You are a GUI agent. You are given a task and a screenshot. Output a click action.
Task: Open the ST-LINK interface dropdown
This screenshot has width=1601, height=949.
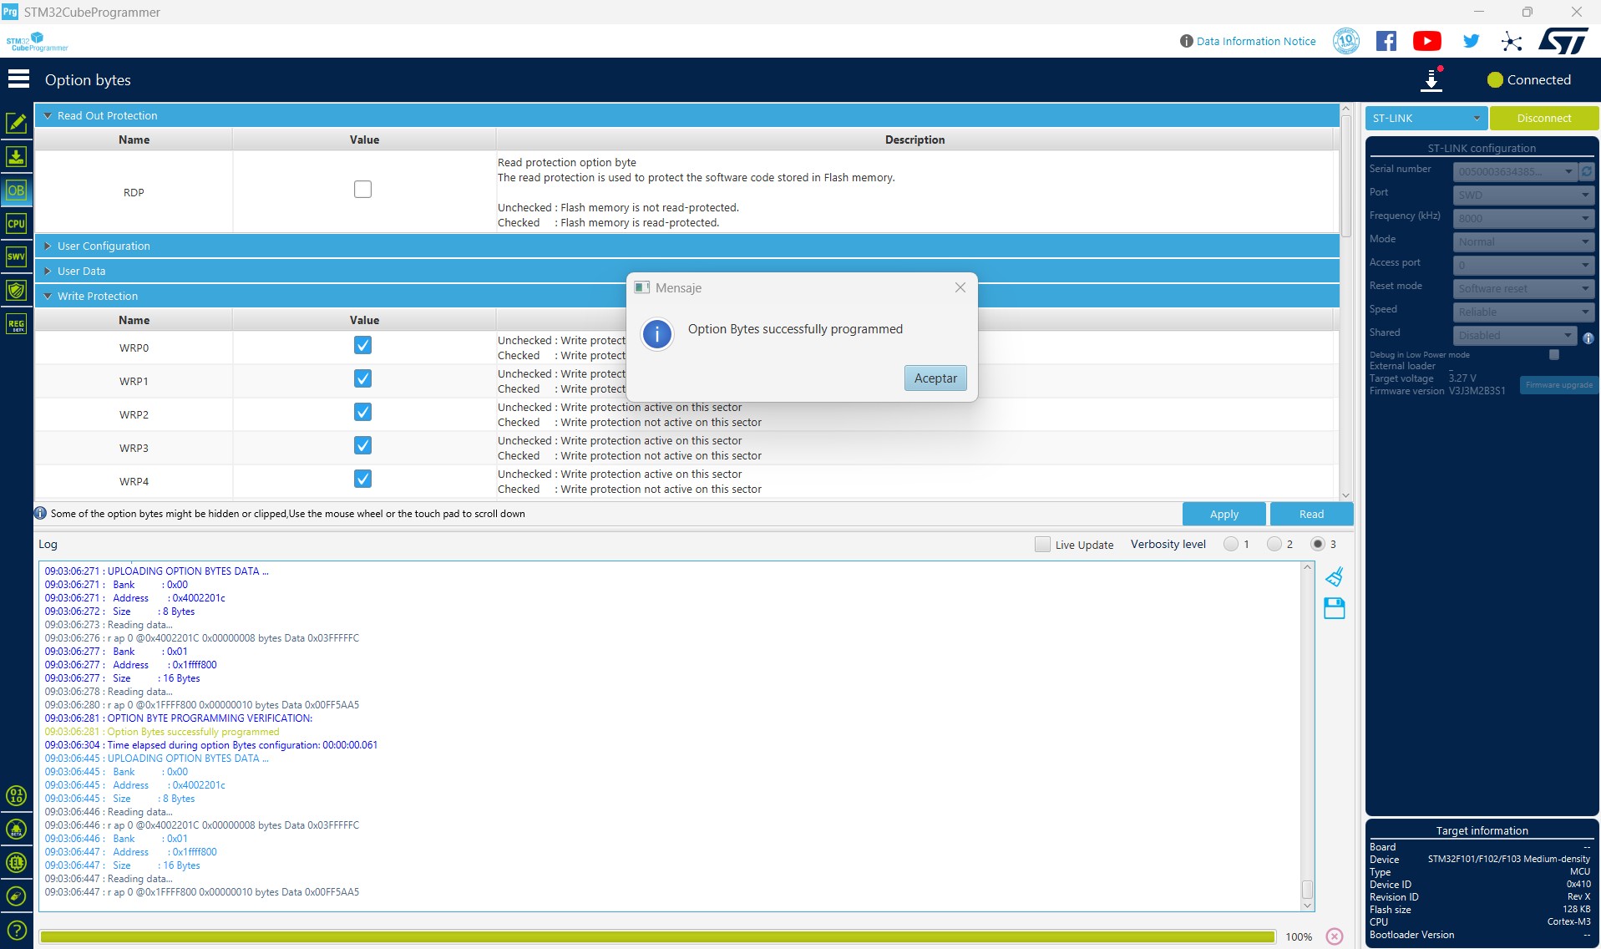pos(1426,118)
